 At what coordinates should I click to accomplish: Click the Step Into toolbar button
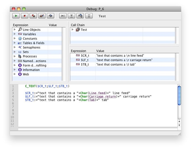[71, 16]
